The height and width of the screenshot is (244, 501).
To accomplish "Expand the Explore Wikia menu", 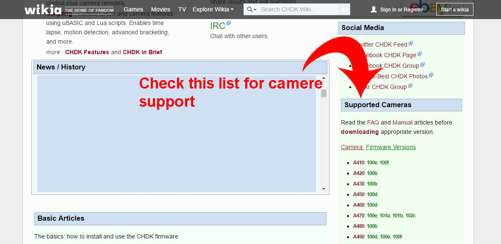I will coord(213,9).
